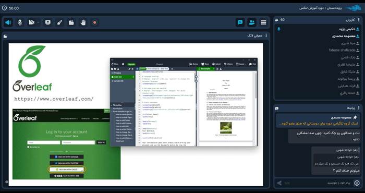Toggle the users panel icon
Viewport: 365px width, 193px height.
[x=252, y=22]
